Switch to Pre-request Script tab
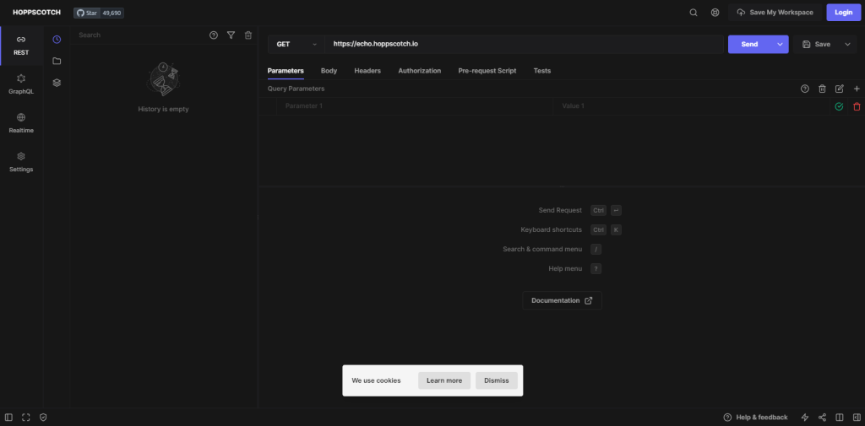Screen dimensions: 865x426 point(487,71)
